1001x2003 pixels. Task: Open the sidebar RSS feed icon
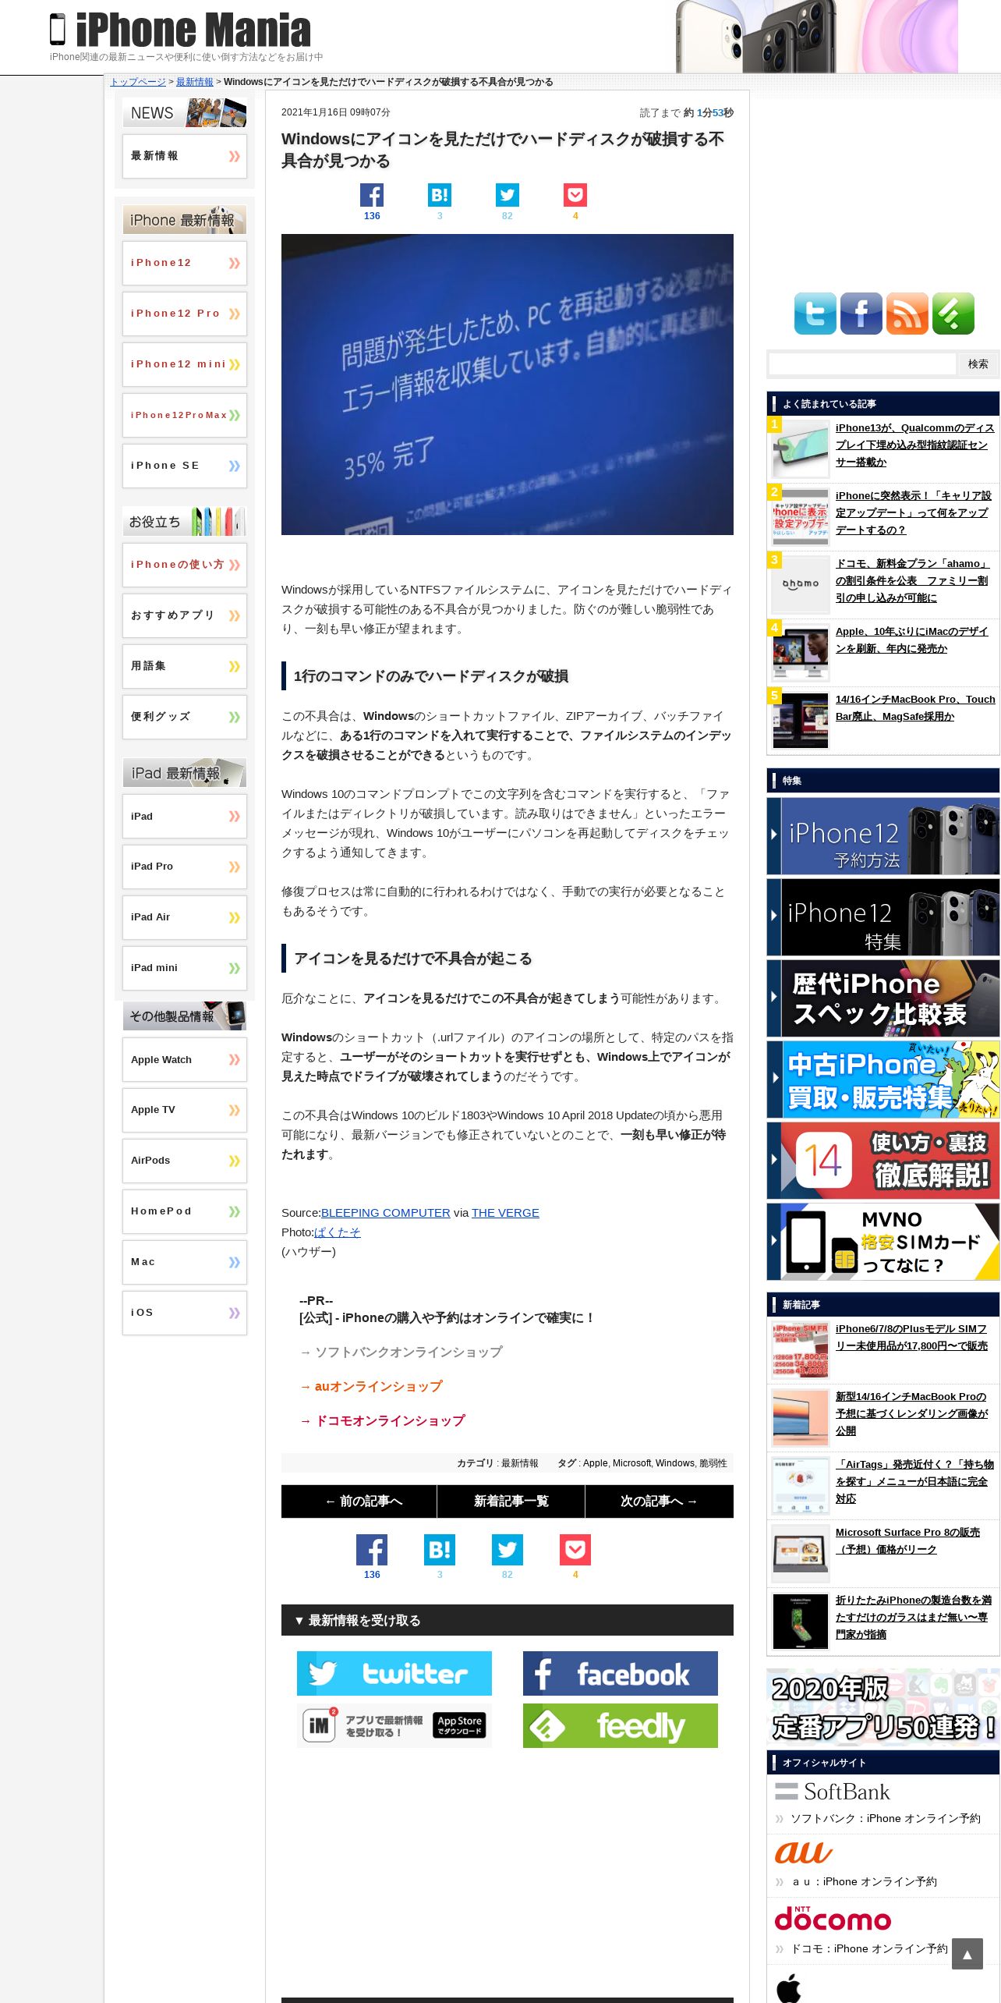pyautogui.click(x=907, y=314)
